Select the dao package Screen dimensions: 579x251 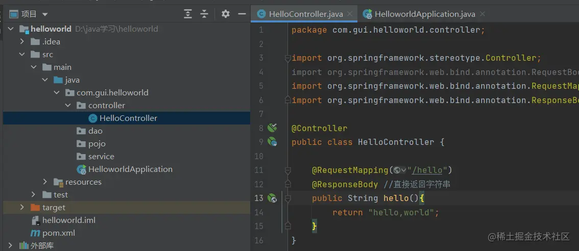coord(95,131)
